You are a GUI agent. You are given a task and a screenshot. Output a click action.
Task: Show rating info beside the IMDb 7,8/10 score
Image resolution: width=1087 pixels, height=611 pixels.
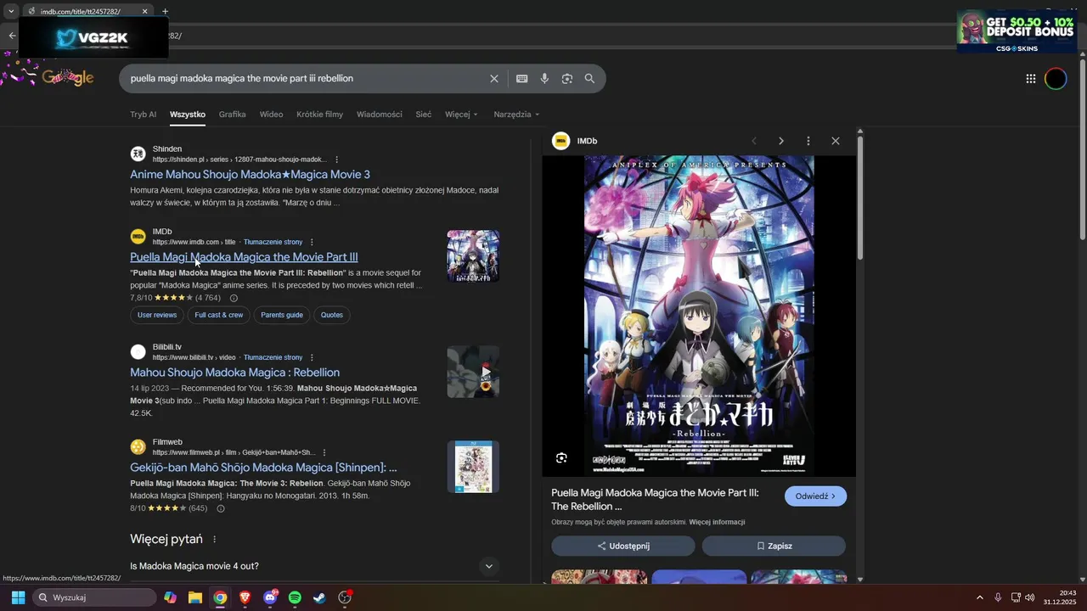pyautogui.click(x=234, y=298)
